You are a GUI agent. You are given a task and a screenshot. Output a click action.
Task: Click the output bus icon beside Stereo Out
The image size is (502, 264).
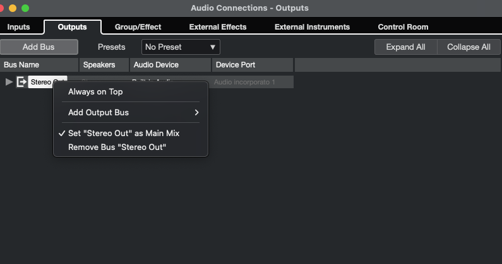21,82
